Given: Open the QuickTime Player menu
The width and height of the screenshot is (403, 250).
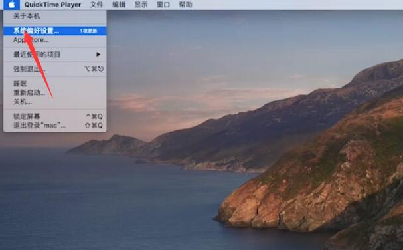Looking at the screenshot, I should pos(52,5).
